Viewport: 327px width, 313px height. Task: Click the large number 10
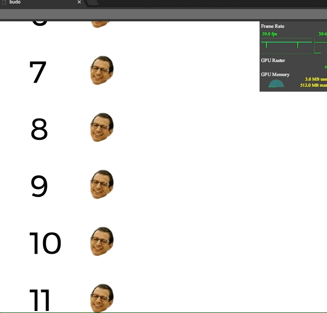pos(45,243)
